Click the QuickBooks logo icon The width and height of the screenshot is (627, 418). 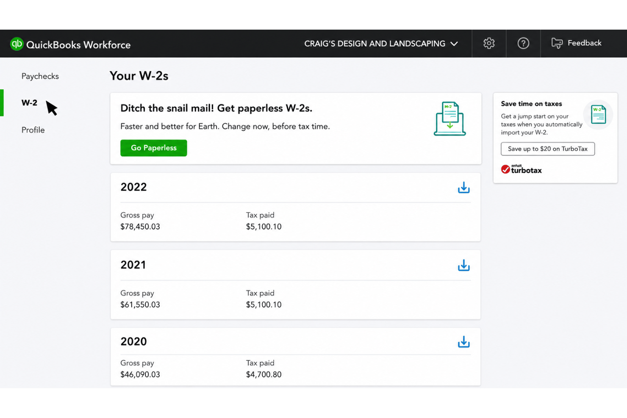coord(17,44)
